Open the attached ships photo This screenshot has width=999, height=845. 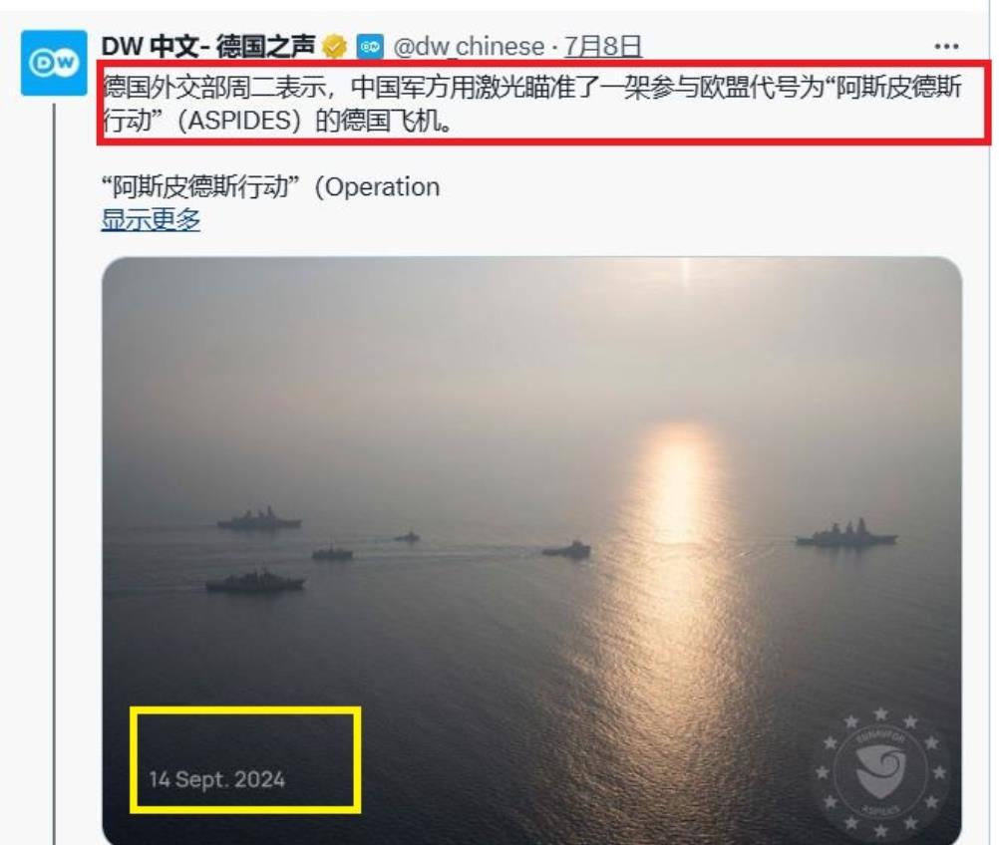tap(531, 551)
